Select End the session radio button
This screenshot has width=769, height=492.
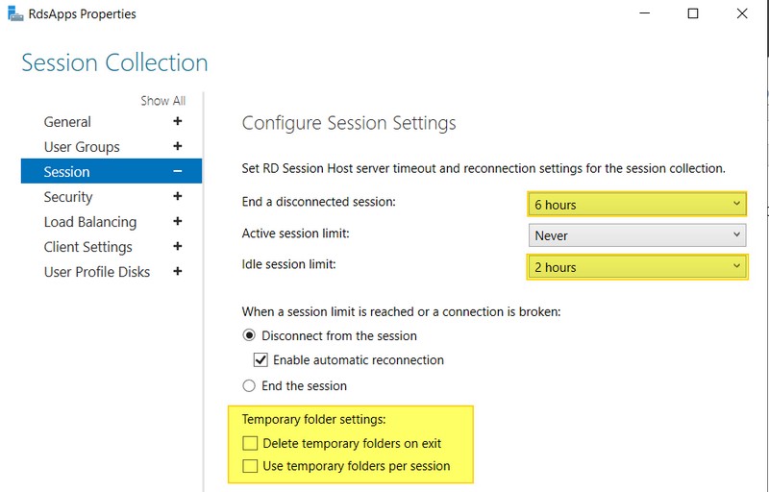249,385
